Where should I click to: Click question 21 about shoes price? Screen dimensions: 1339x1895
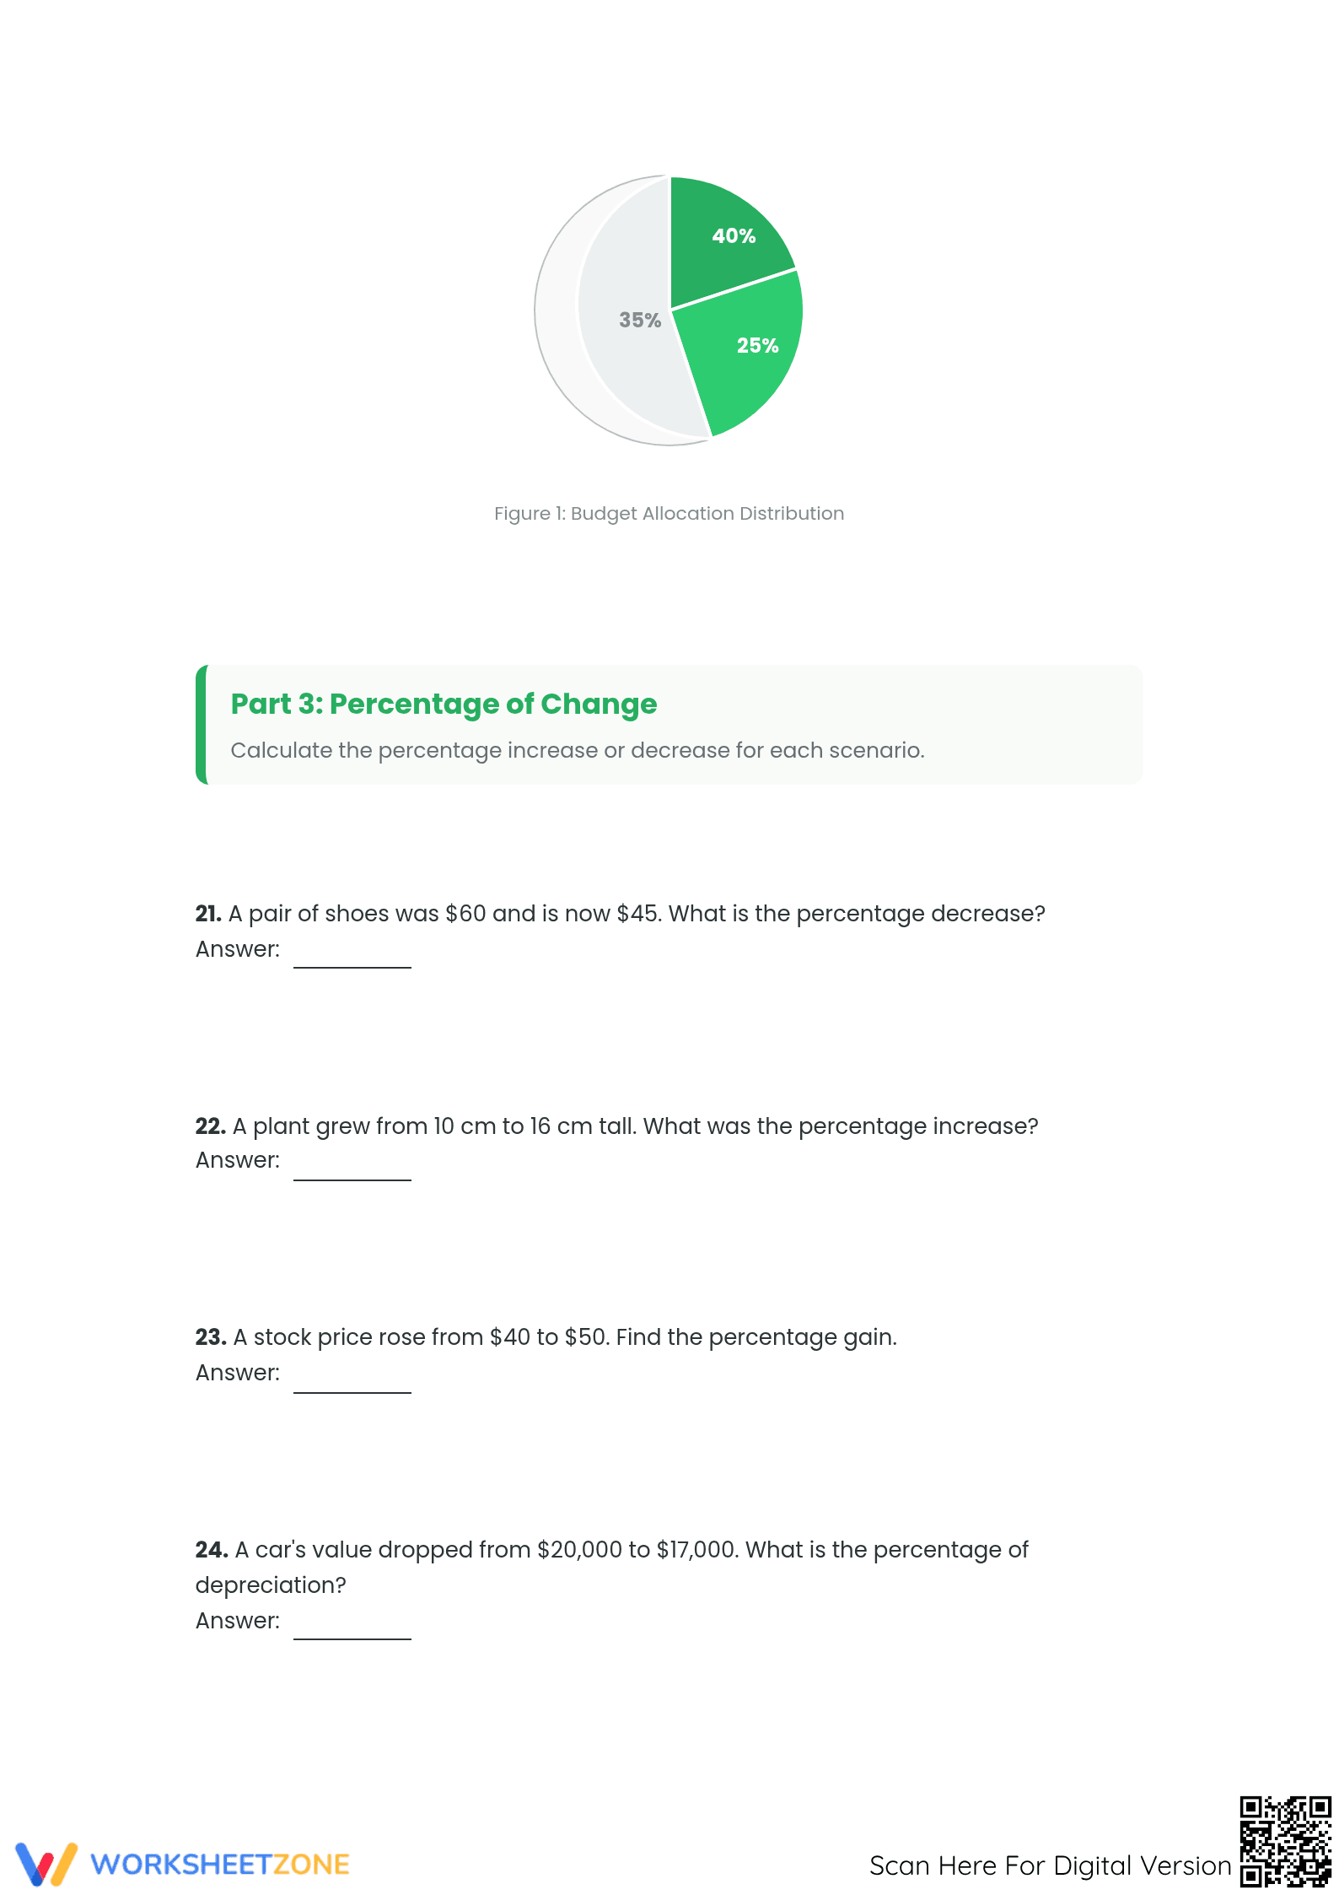coord(621,914)
